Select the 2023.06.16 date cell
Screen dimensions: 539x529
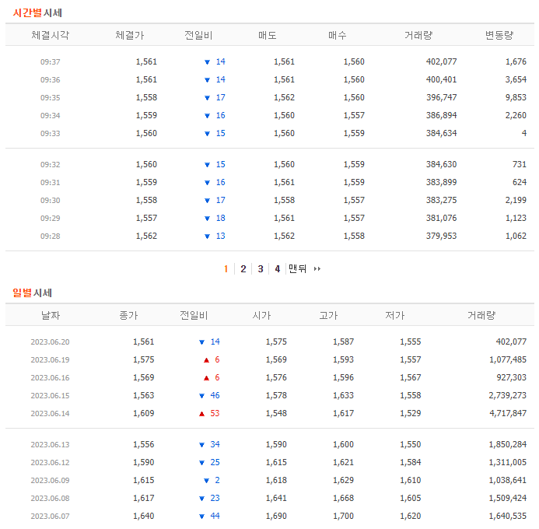(x=51, y=378)
